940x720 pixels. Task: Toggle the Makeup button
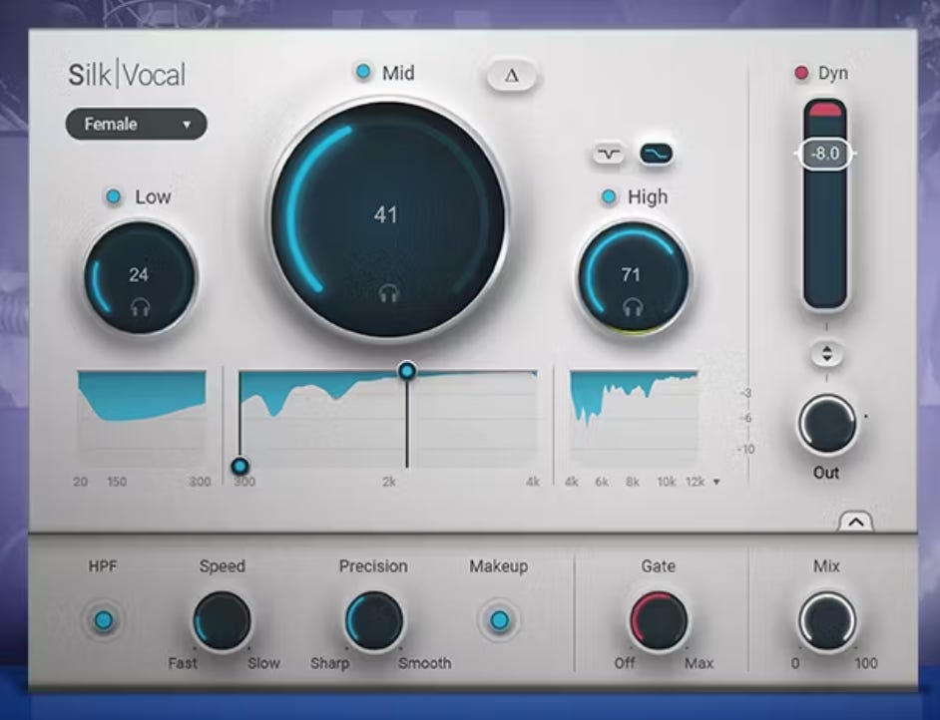pos(499,620)
